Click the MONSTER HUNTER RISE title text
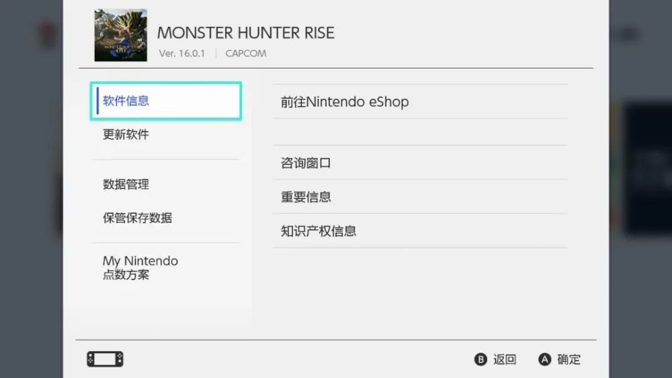Image resolution: width=672 pixels, height=378 pixels. click(x=245, y=32)
